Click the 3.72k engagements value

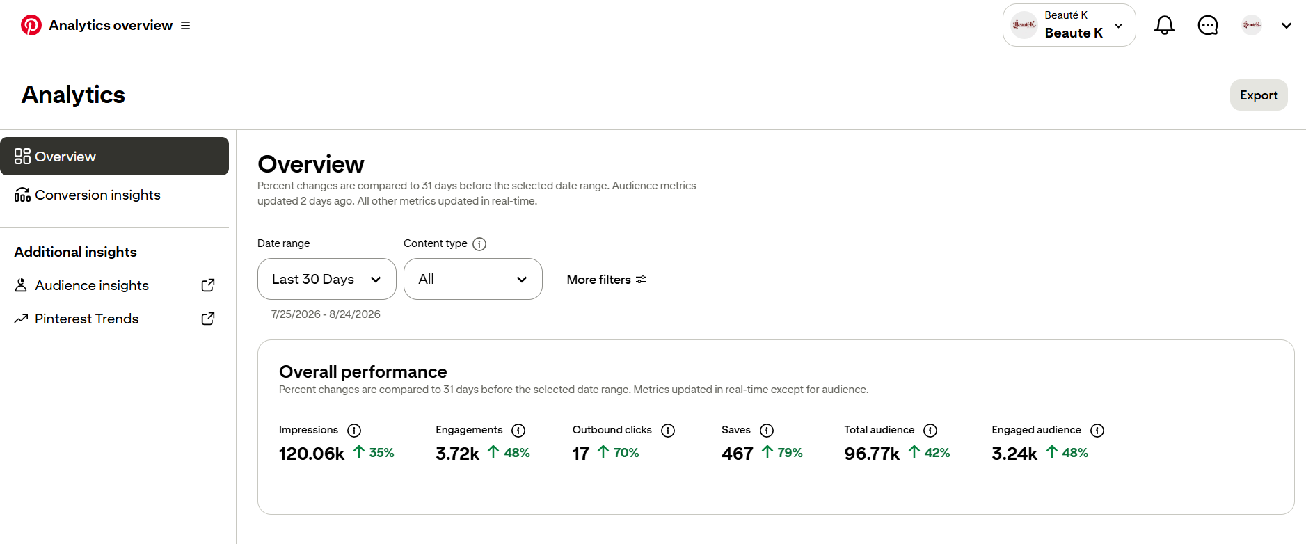pyautogui.click(x=458, y=454)
